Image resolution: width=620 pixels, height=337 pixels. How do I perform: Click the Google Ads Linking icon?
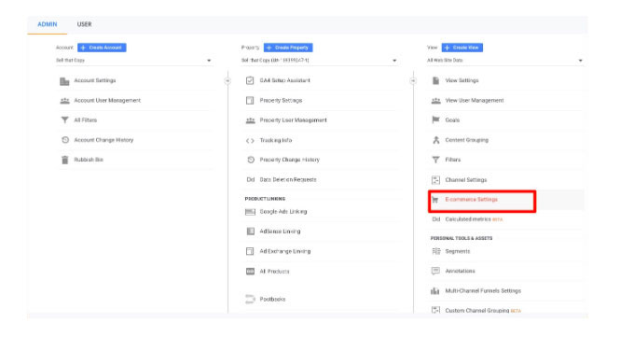tap(250, 212)
